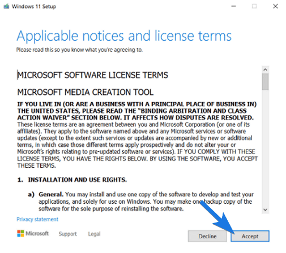Click the 'MICROSOFT SOFTWARE LICENSE TERMS' heading
Viewport: 286px width, 253px height.
click(x=92, y=75)
